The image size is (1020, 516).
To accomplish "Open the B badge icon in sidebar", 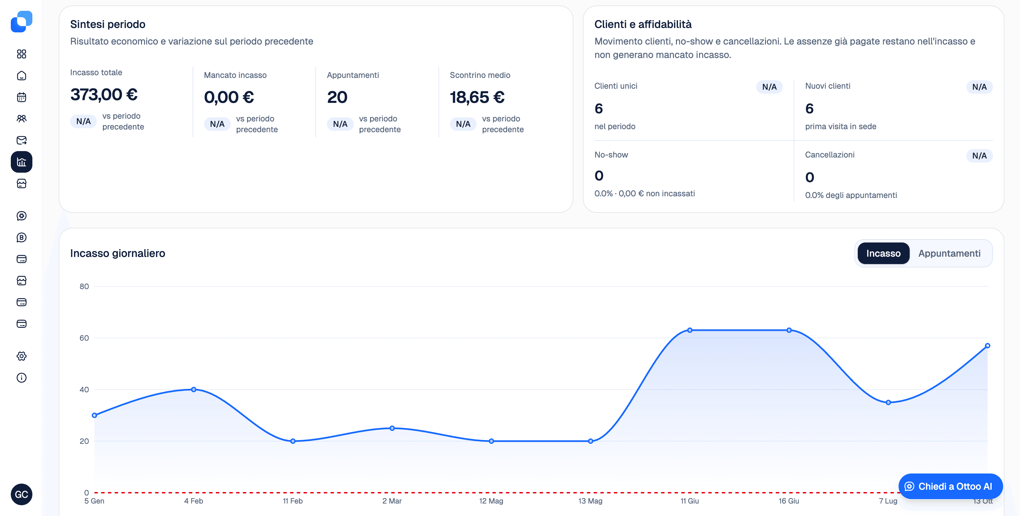I will tap(21, 238).
